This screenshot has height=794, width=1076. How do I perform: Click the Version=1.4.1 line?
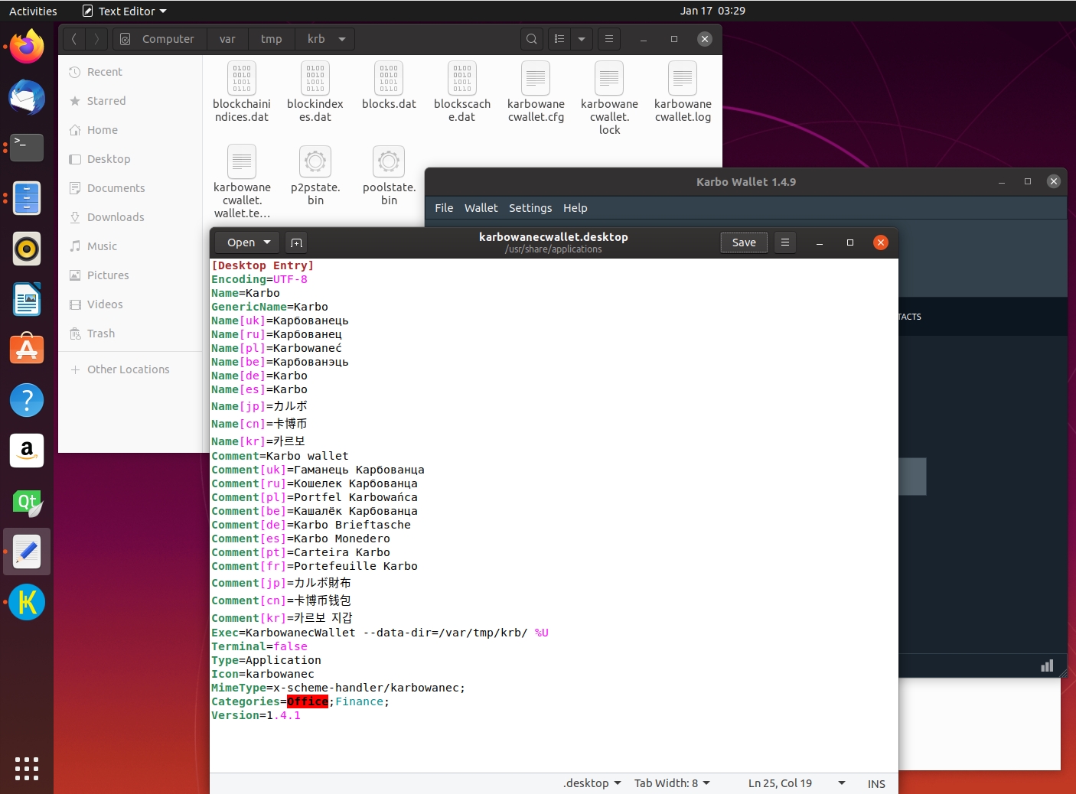click(x=256, y=715)
